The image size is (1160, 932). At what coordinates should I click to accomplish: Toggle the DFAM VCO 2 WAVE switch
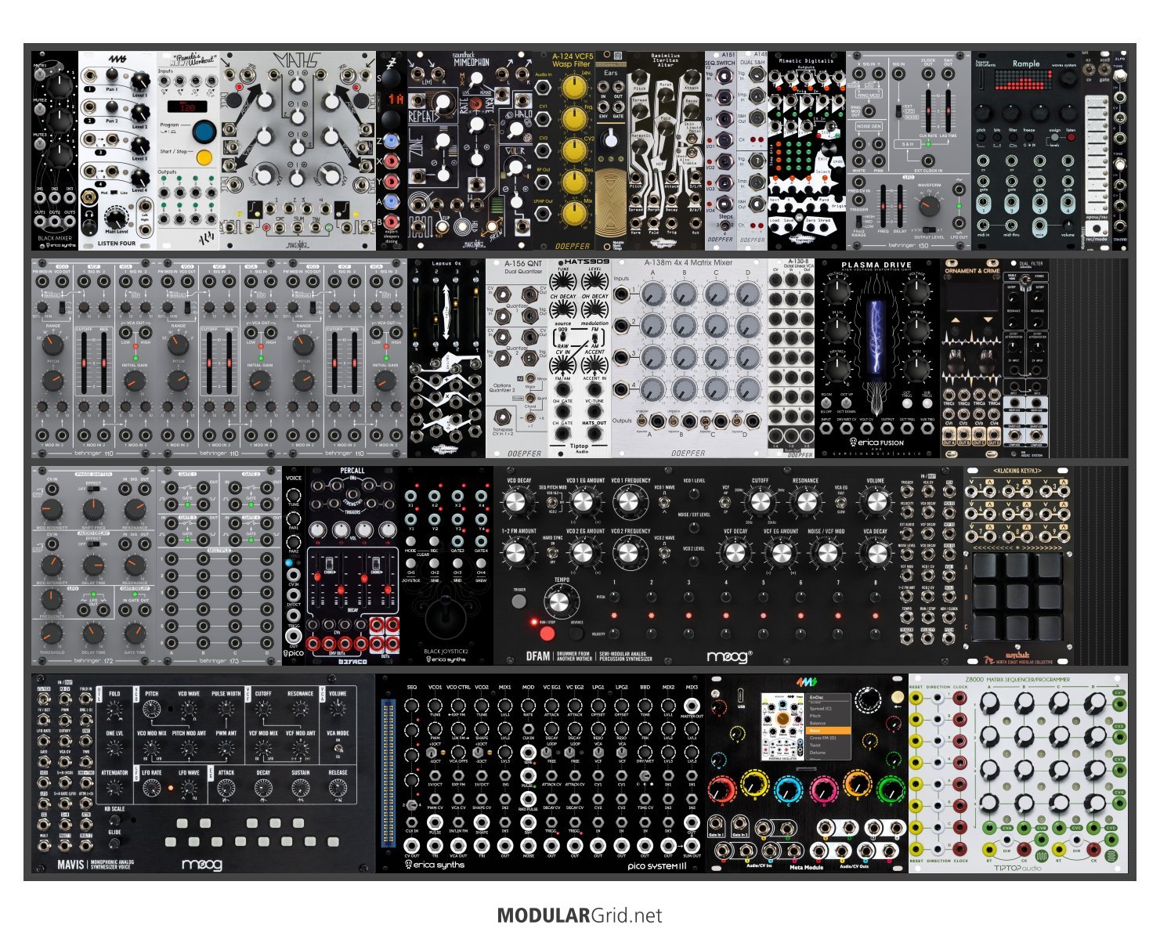664,552
